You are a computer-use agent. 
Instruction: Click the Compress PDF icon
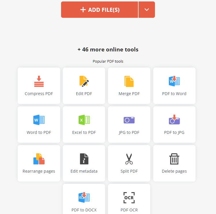[x=39, y=81]
